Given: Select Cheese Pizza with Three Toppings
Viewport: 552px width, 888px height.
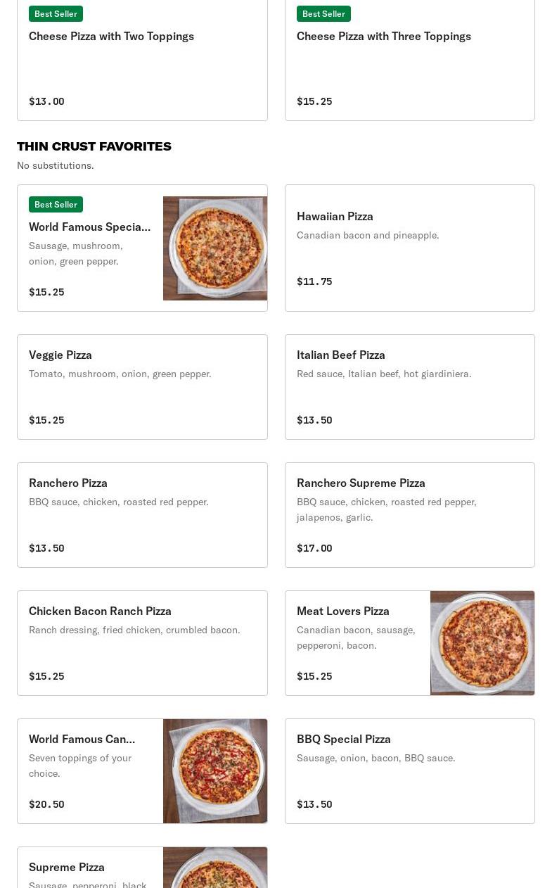Looking at the screenshot, I should click(x=410, y=61).
